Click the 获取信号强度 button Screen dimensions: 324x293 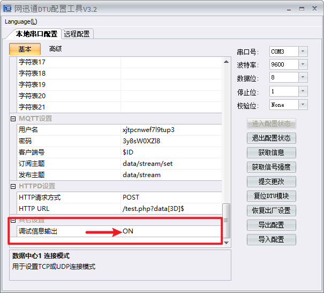271,167
